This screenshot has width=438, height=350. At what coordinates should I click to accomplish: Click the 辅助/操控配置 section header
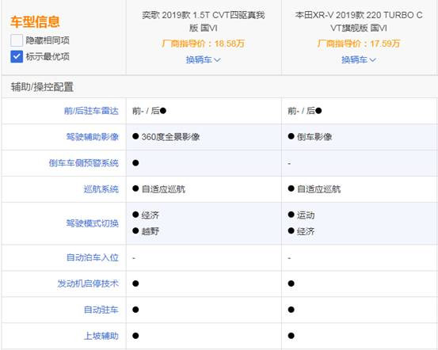[x=42, y=87]
